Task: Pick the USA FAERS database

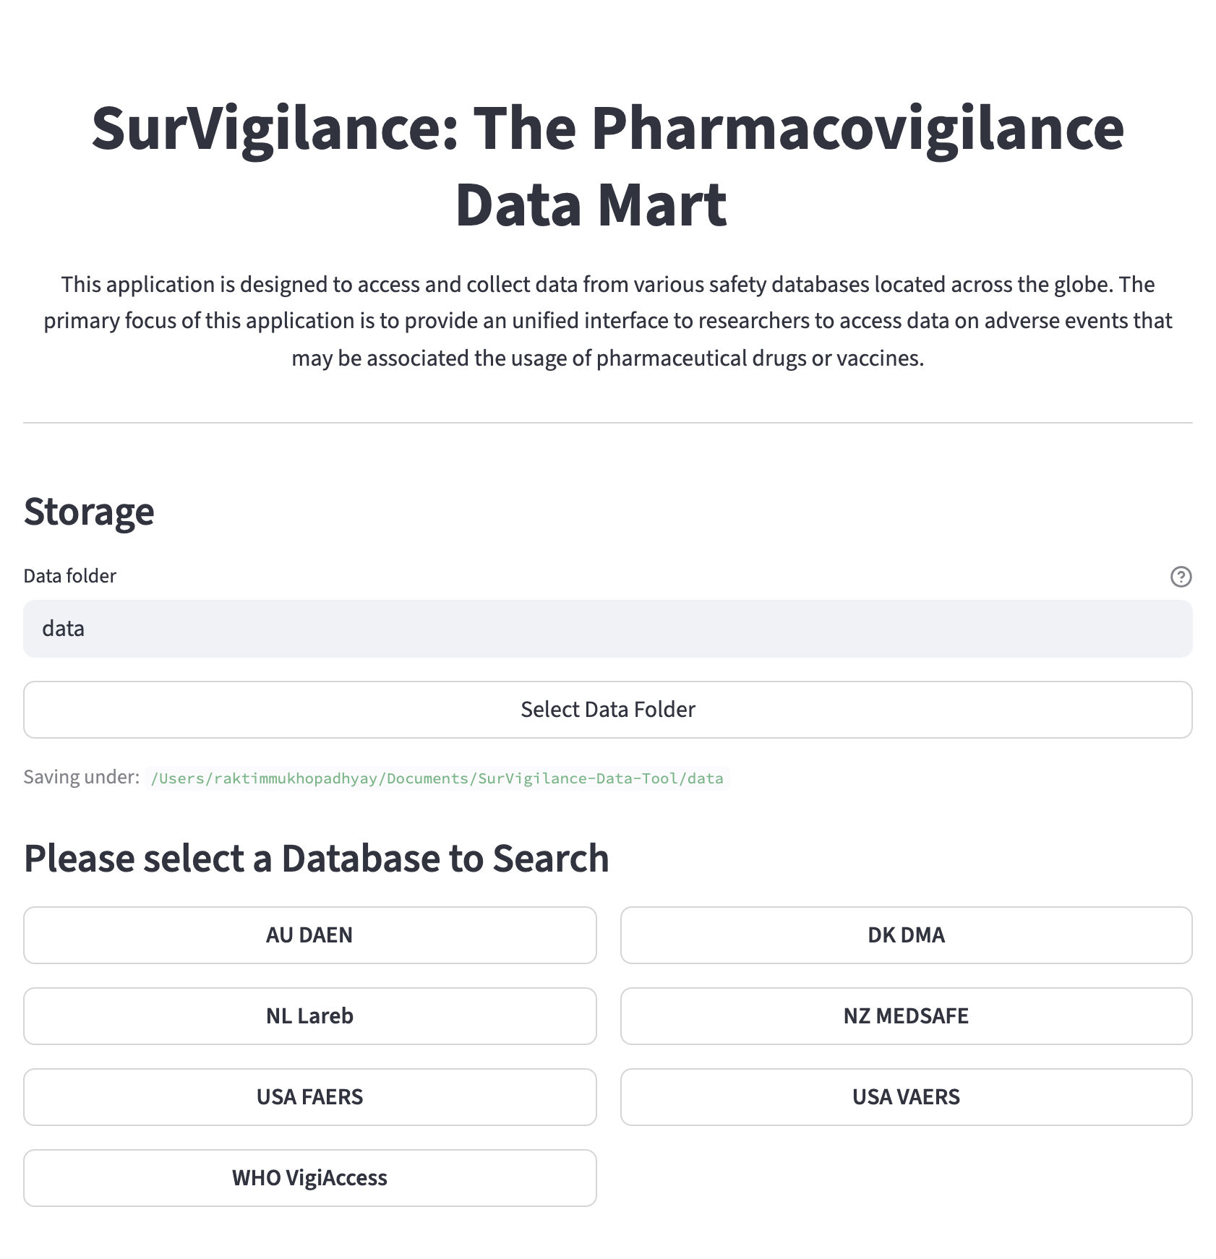Action: pos(309,1097)
